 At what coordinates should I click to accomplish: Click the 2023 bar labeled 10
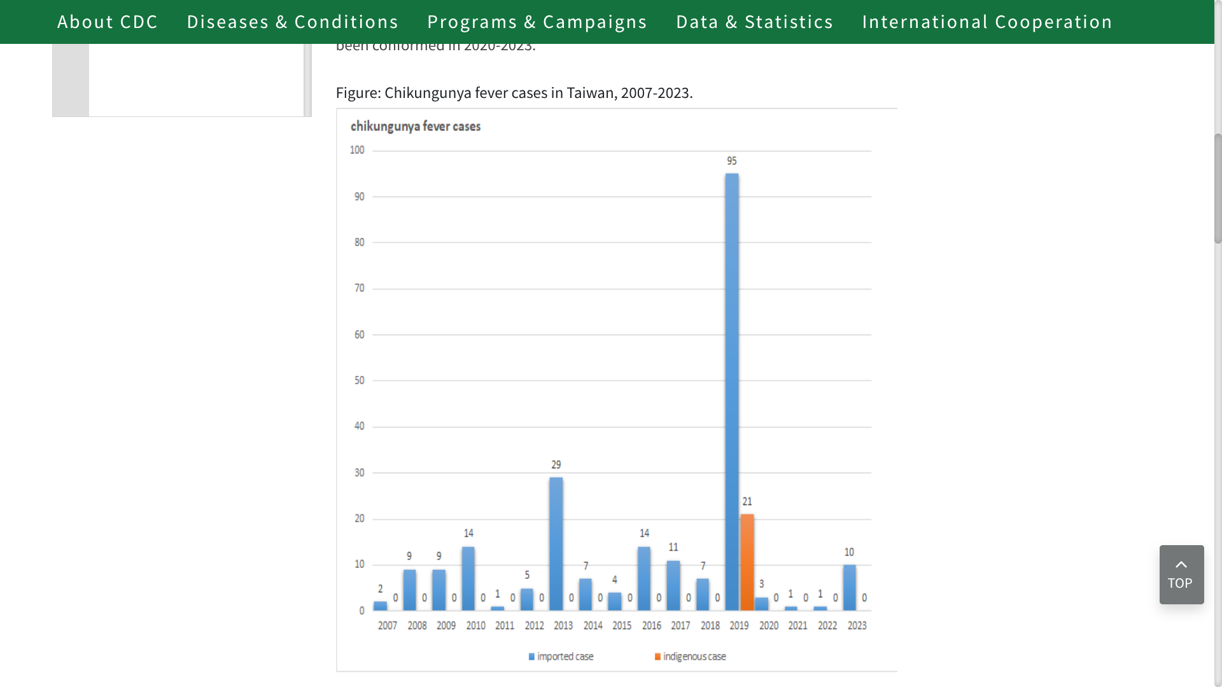[849, 587]
